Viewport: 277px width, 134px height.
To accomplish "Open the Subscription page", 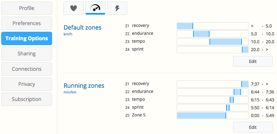I will [x=27, y=99].
